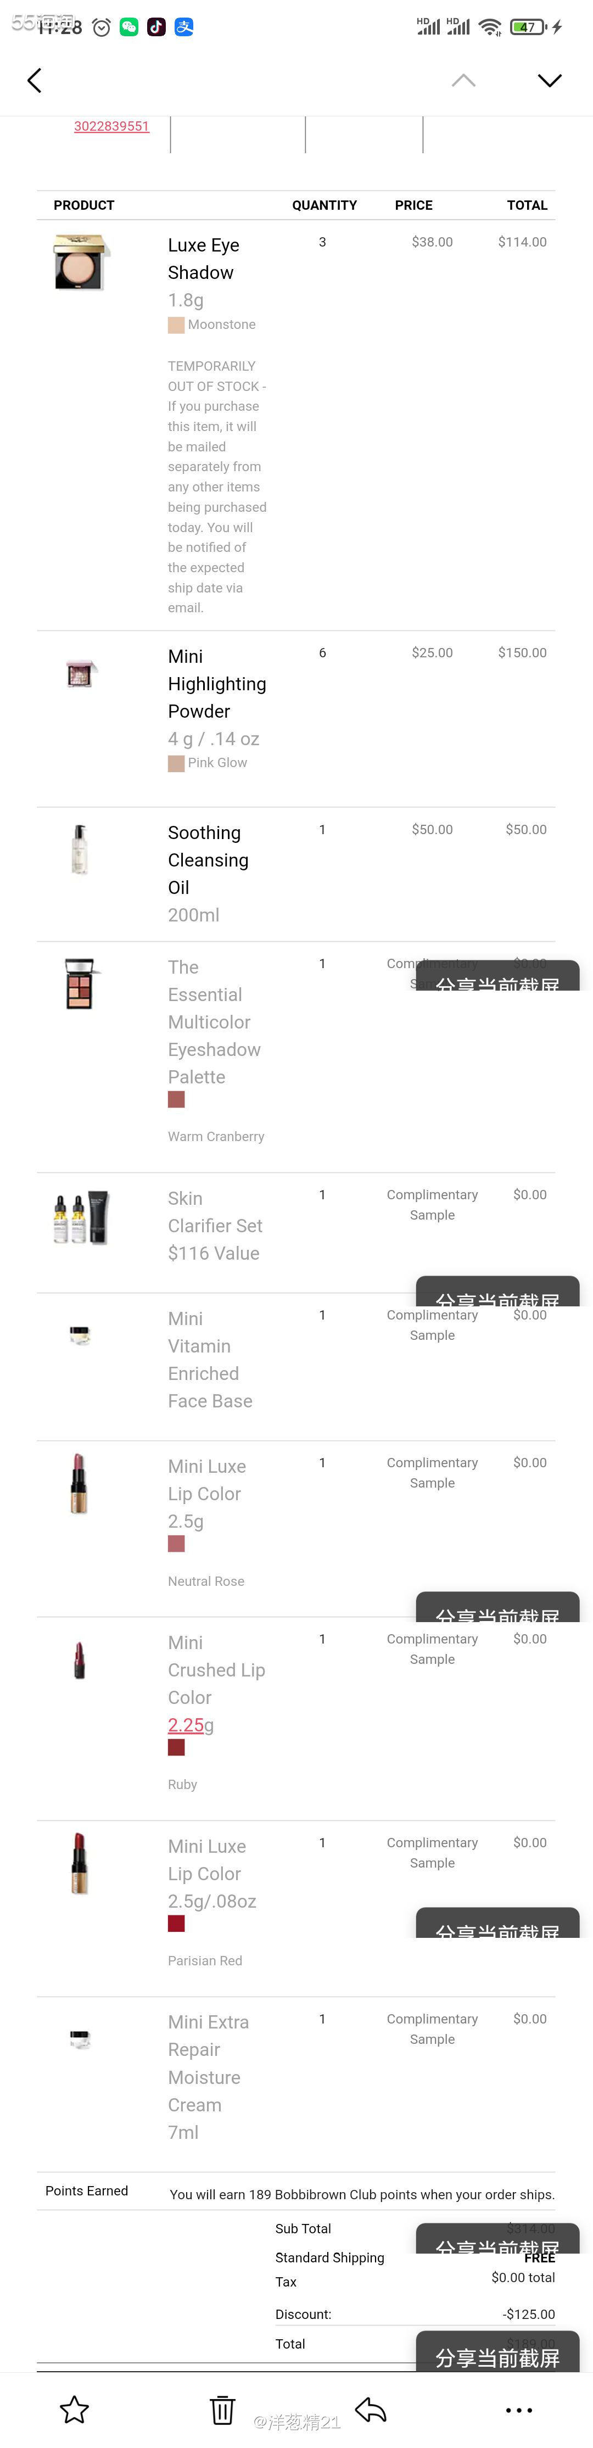This screenshot has height=2448, width=593.
Task: Open Luxe Eye Shadow product thumbnail
Action: click(x=81, y=262)
